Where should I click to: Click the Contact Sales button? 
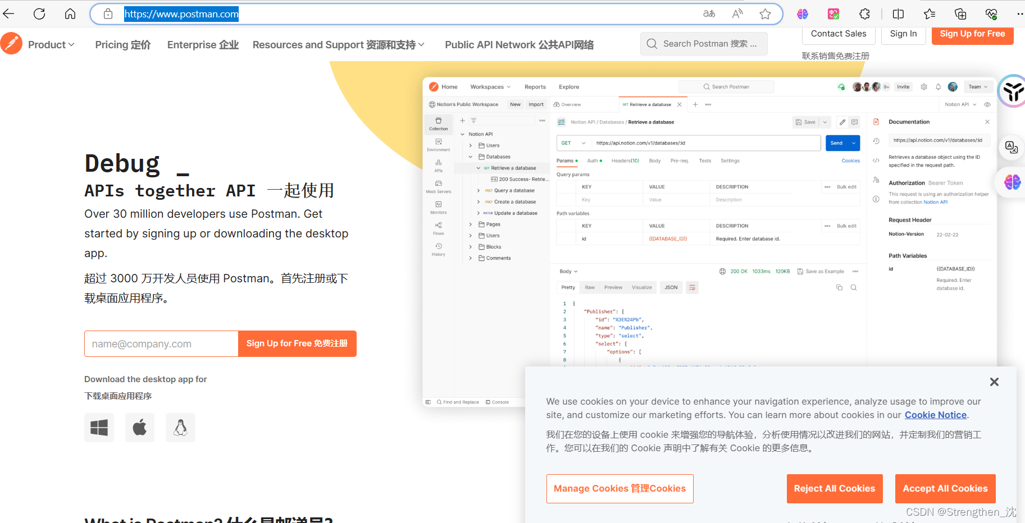[839, 34]
